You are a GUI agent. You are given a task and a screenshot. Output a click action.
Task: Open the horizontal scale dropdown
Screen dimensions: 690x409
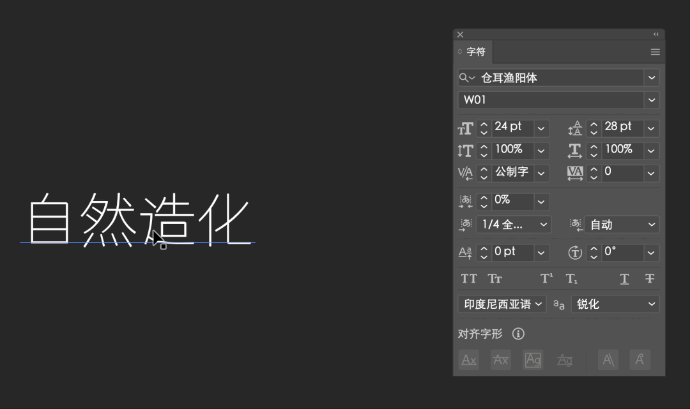pyautogui.click(x=651, y=151)
